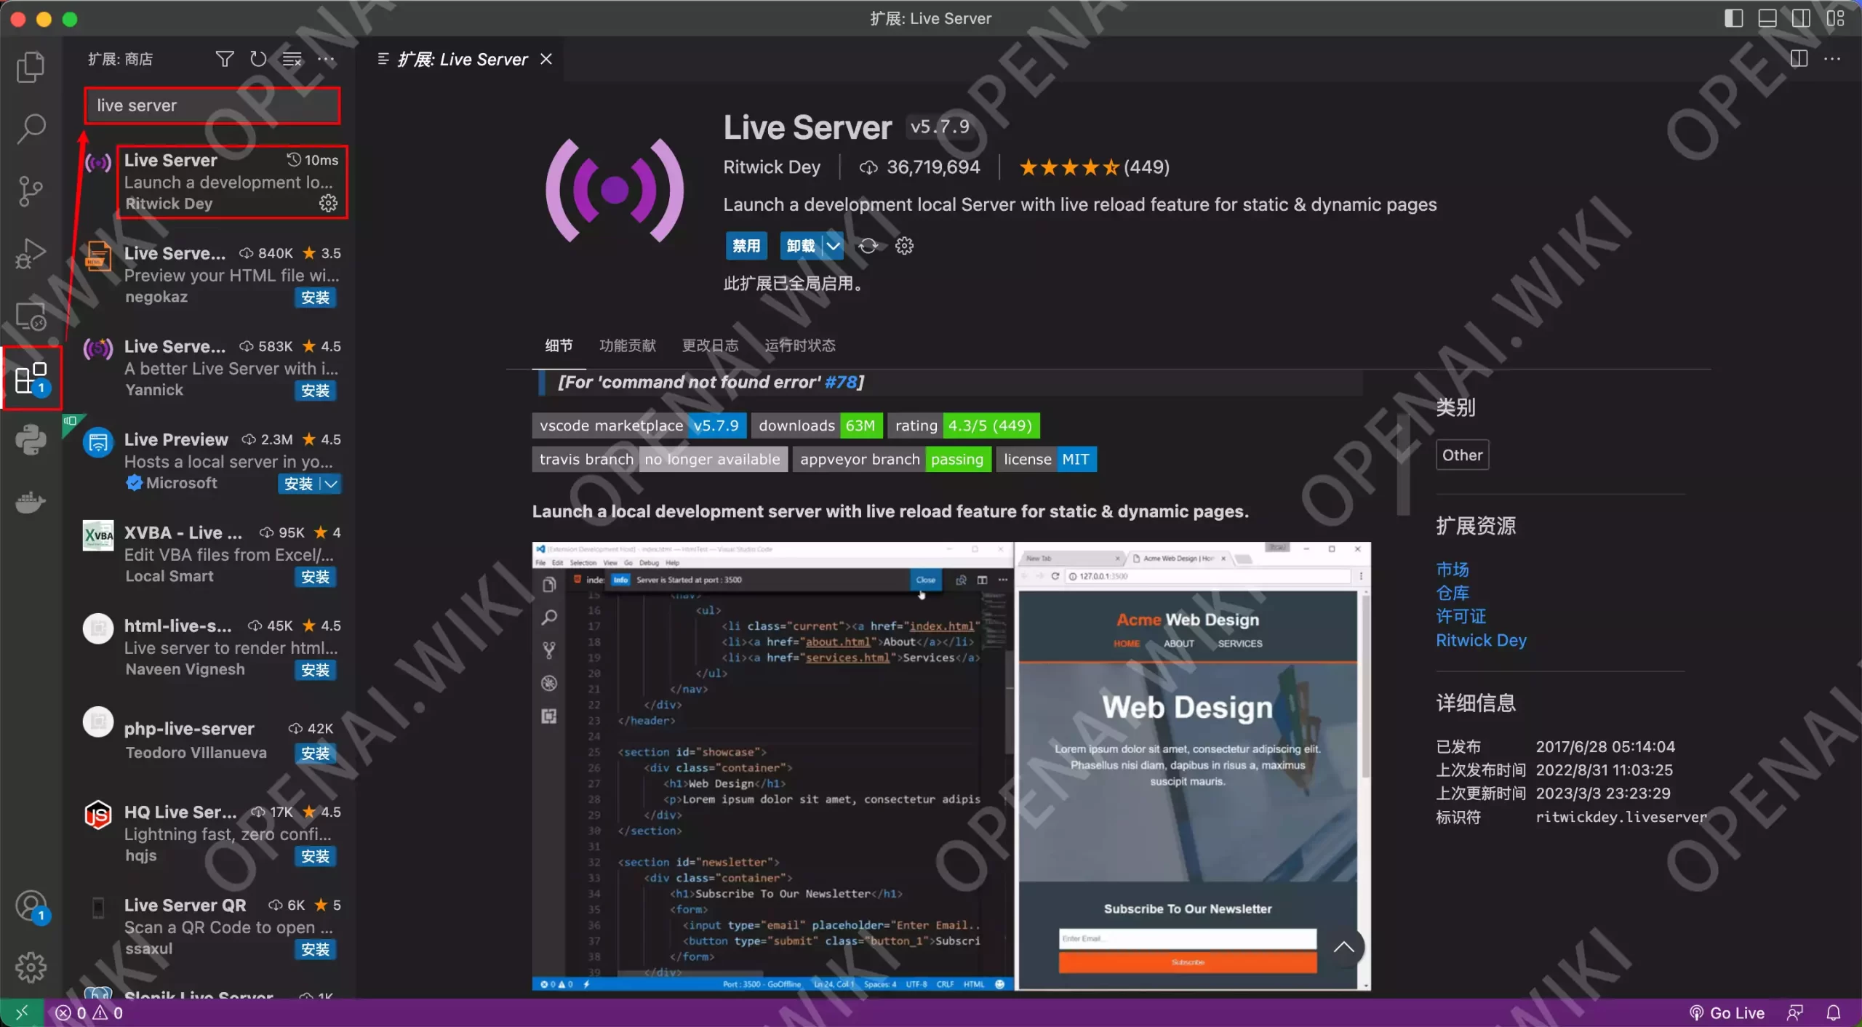Open the 许可证 resource link

pyautogui.click(x=1461, y=616)
